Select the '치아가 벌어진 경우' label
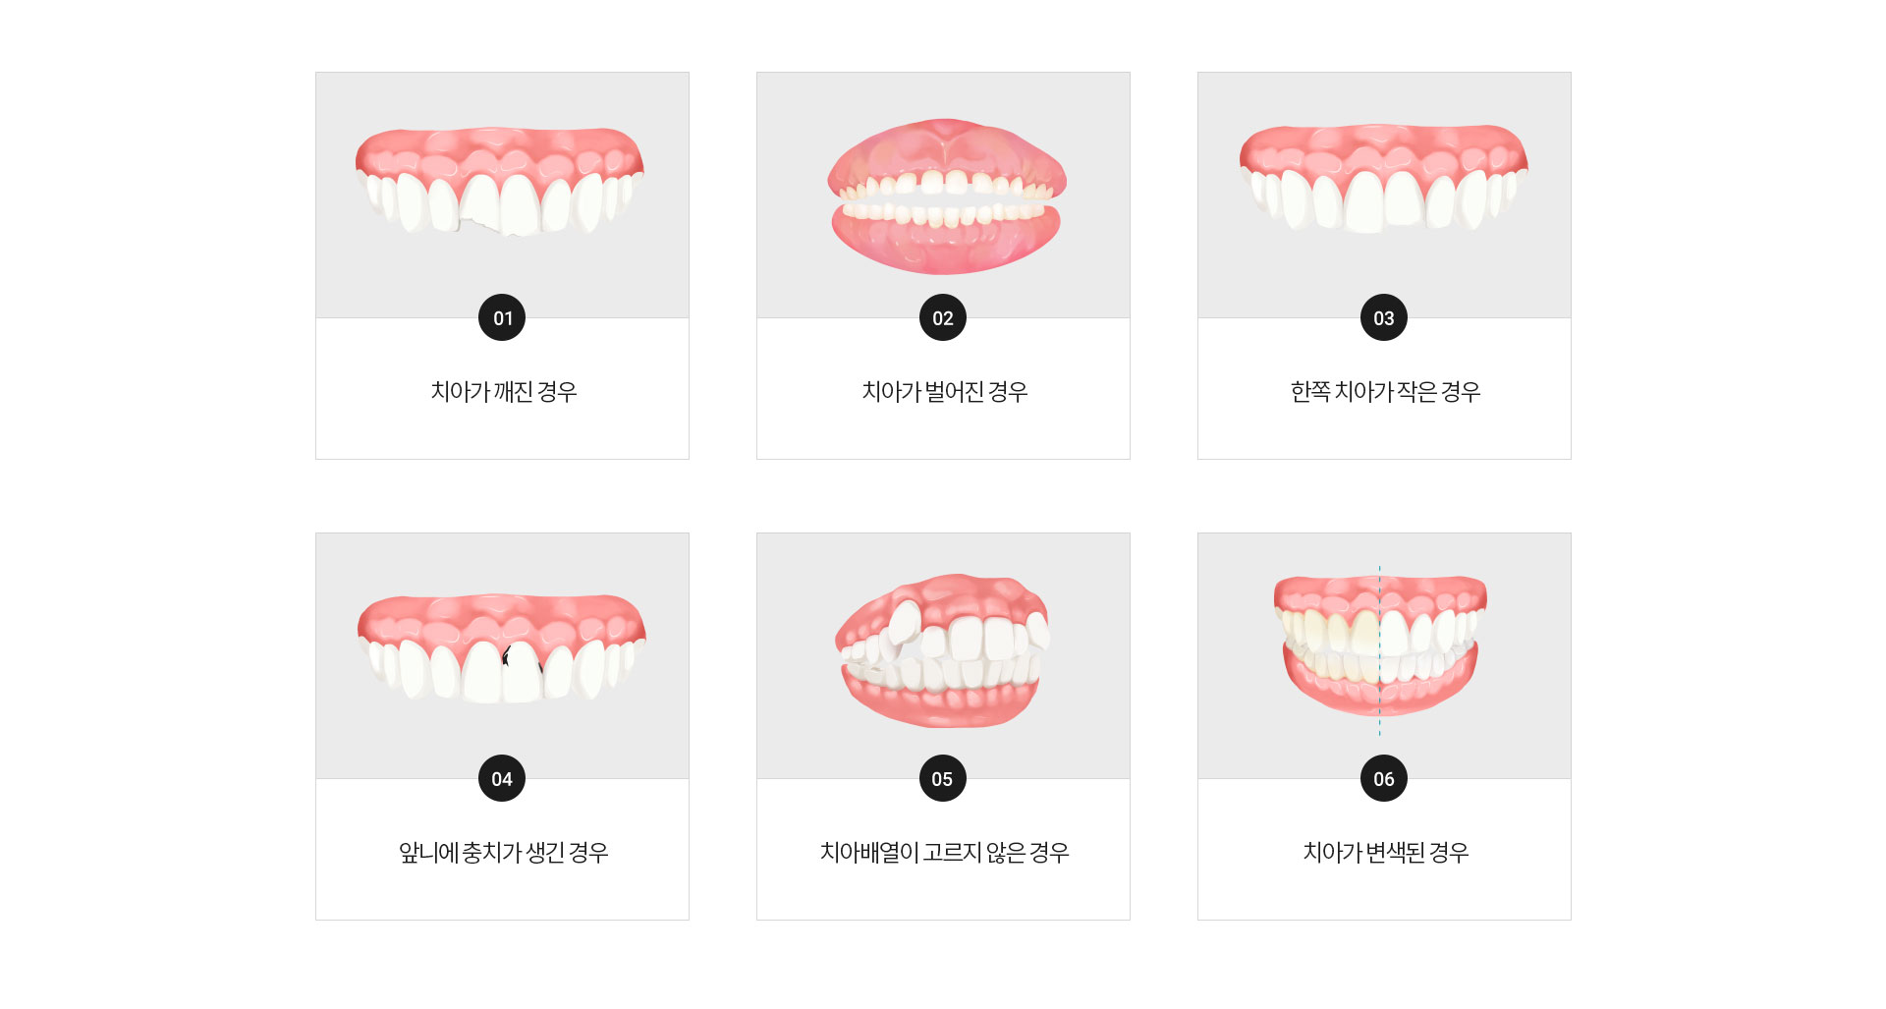1886x1009 pixels. coord(944,391)
